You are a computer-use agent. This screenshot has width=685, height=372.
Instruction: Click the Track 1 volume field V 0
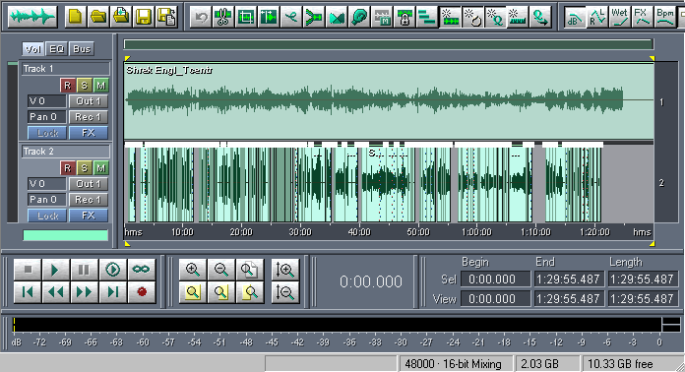tap(46, 101)
